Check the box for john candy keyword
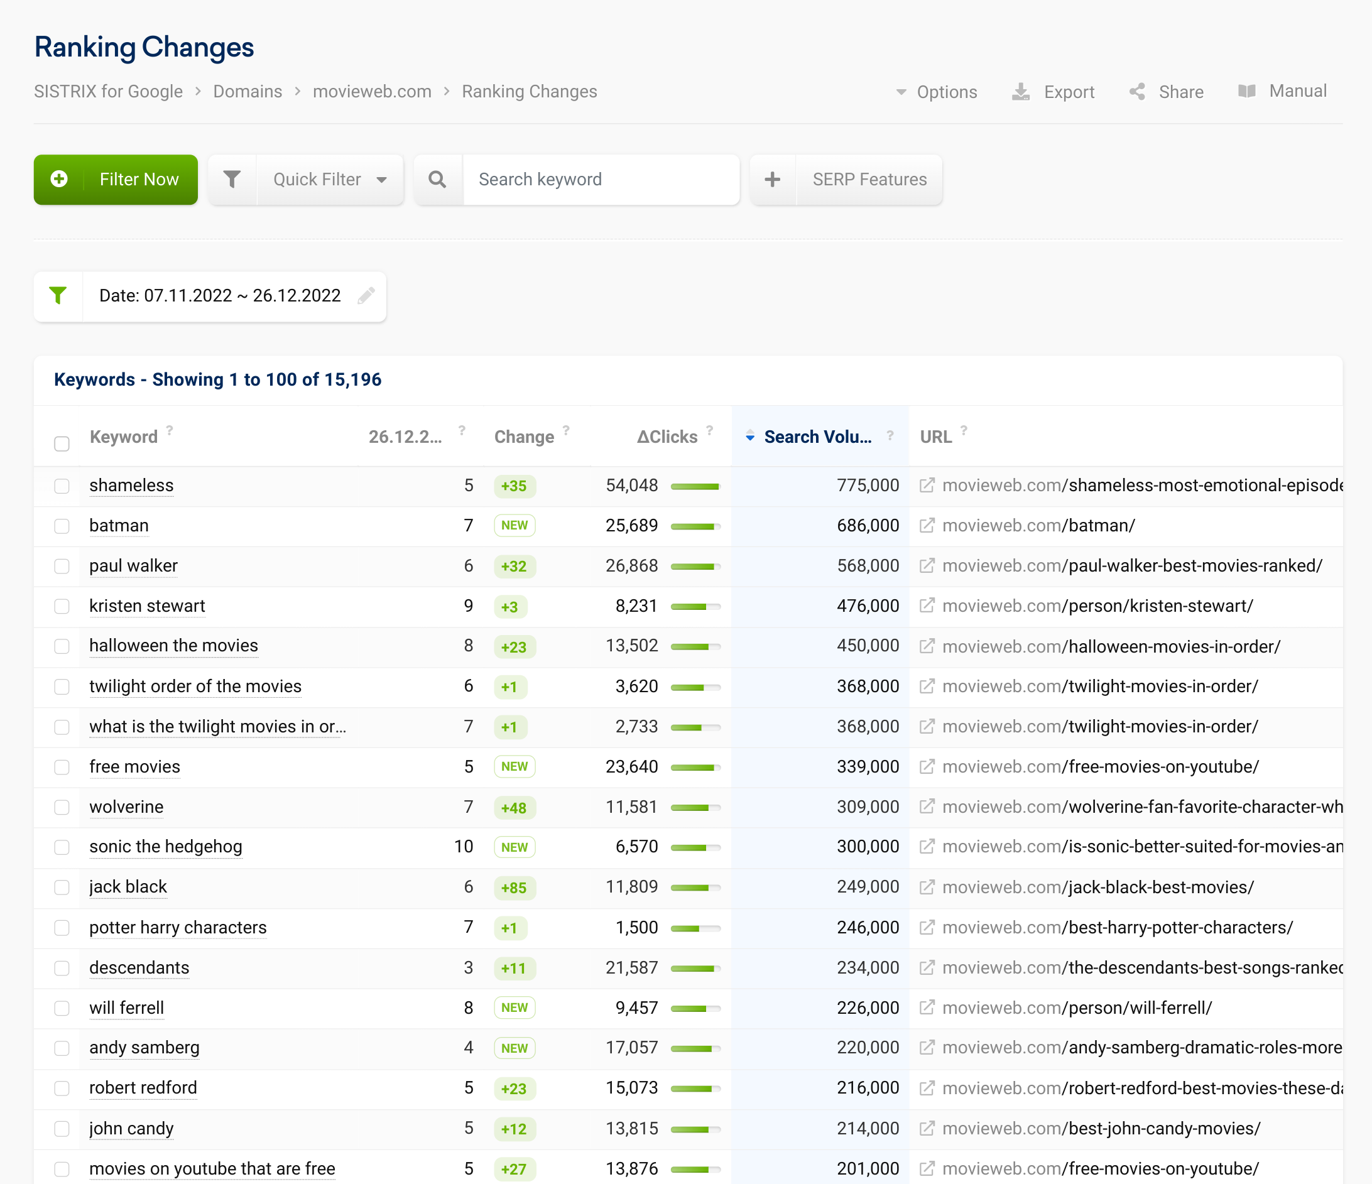Image resolution: width=1372 pixels, height=1184 pixels. click(62, 1128)
